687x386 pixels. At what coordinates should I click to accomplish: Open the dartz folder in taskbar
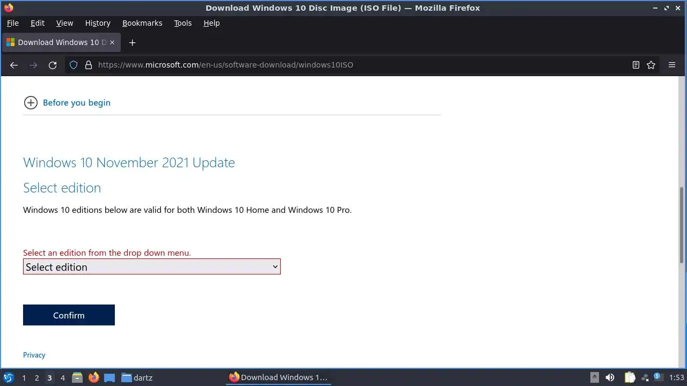(x=137, y=377)
